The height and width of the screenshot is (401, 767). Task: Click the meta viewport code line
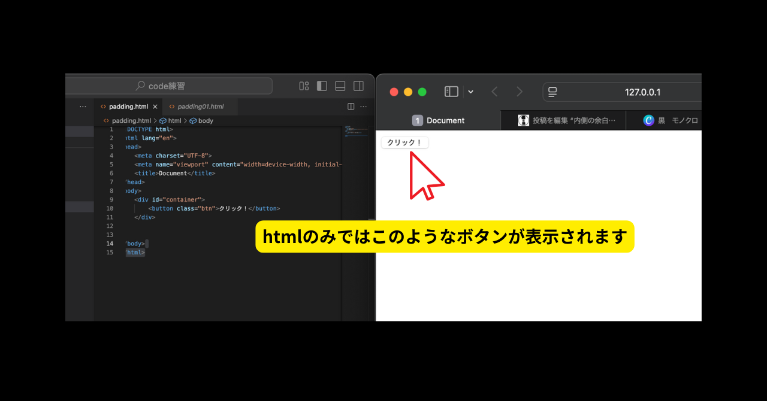pos(238,164)
